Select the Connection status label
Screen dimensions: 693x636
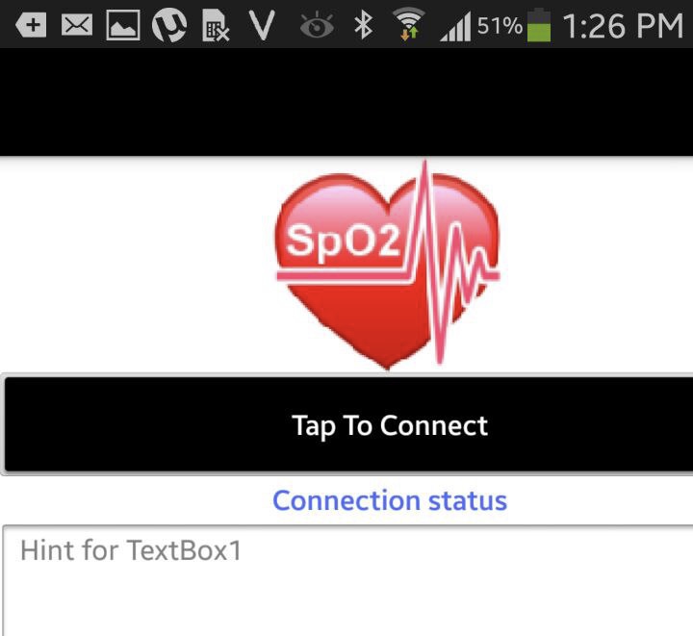click(x=390, y=500)
